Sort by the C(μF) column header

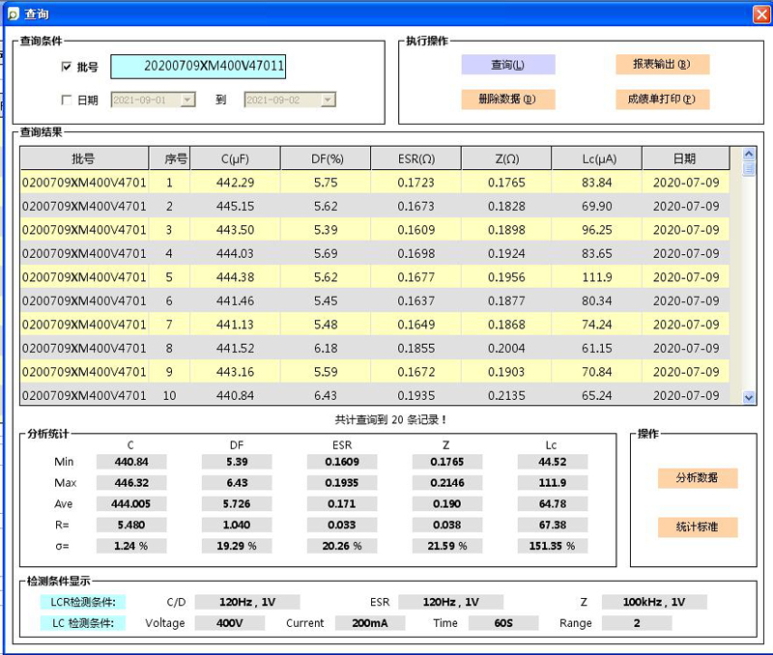coord(236,158)
